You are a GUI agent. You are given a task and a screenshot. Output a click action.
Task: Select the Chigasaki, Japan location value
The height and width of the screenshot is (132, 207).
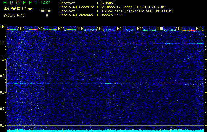tap(133, 7)
